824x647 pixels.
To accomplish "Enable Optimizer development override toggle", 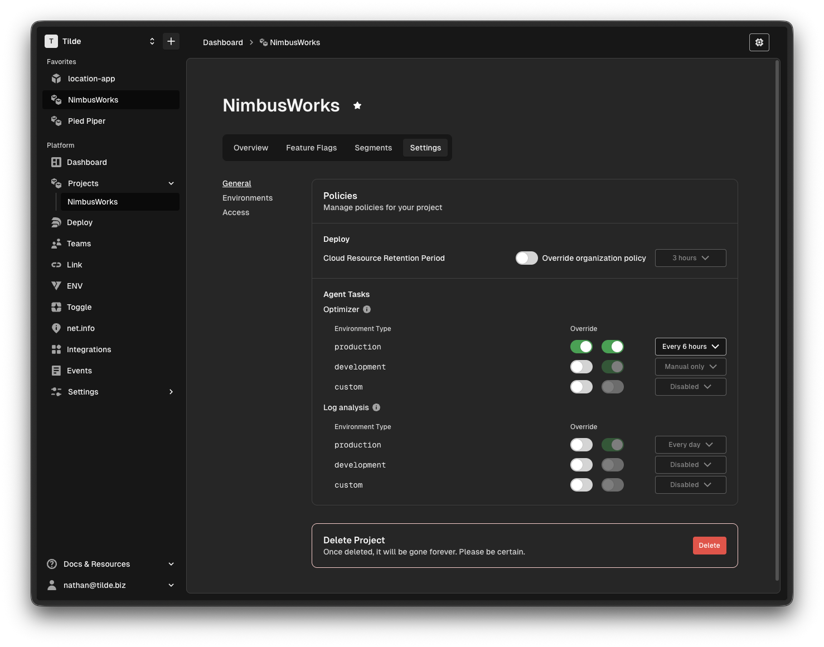I will click(581, 367).
